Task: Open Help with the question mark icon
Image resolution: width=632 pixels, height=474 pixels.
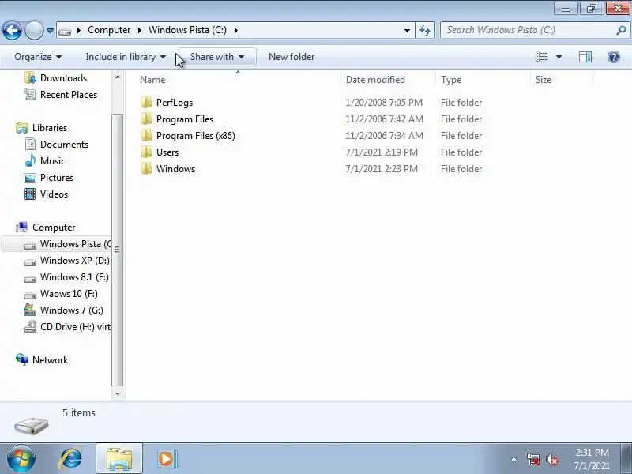Action: click(x=614, y=57)
